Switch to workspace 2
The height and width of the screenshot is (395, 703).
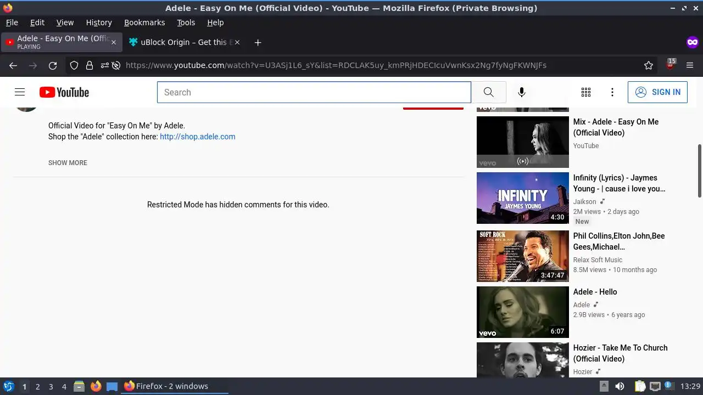click(37, 387)
